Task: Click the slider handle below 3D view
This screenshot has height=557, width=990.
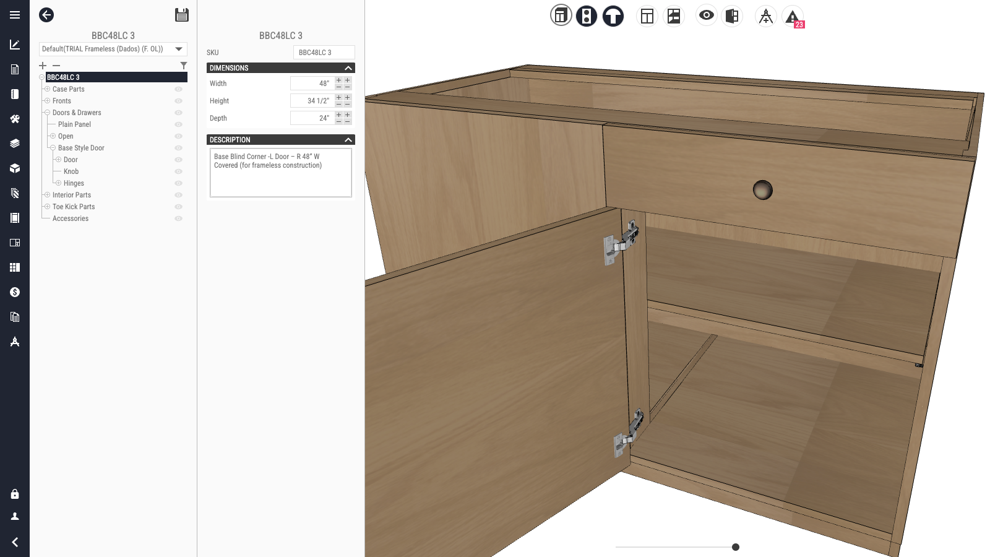Action: [736, 547]
